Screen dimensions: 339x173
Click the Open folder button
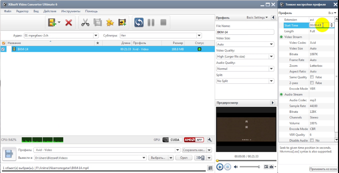click(x=184, y=158)
